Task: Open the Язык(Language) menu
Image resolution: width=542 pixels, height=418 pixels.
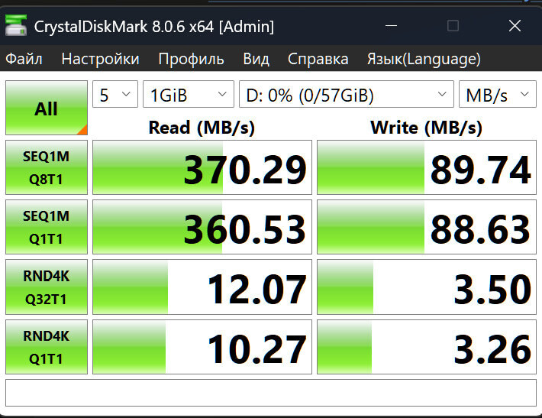Action: pyautogui.click(x=424, y=59)
